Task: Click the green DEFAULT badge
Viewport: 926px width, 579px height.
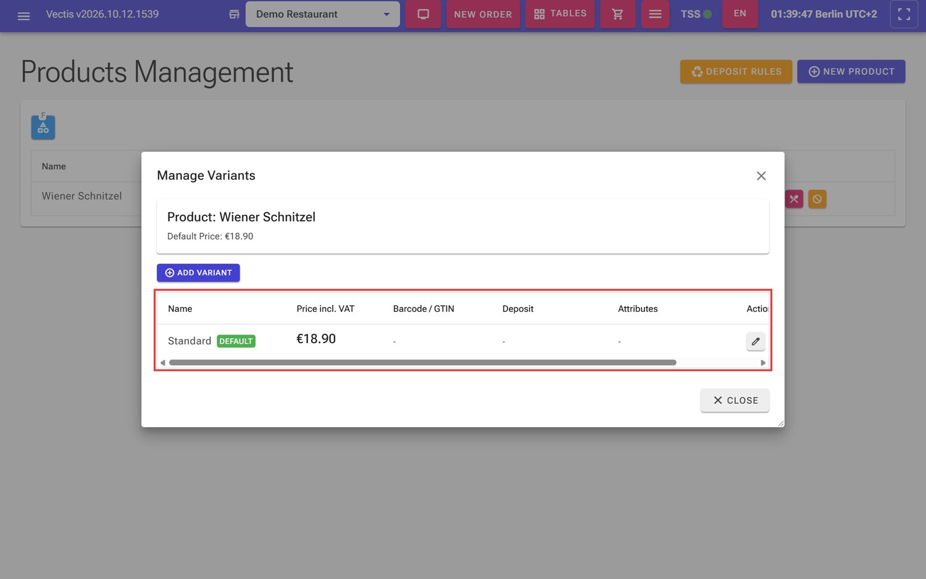Action: (236, 341)
